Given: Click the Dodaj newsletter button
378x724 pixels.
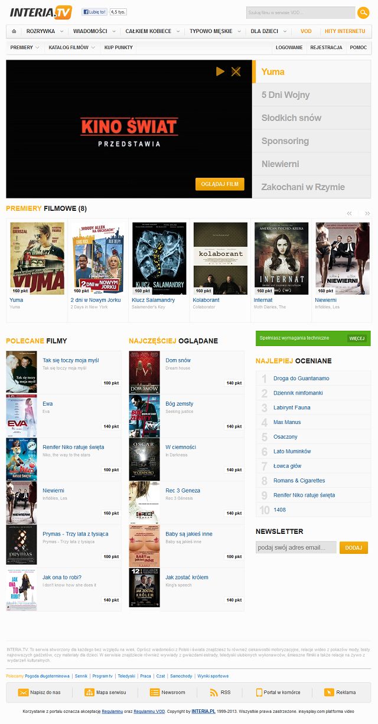Looking at the screenshot, I should (353, 547).
